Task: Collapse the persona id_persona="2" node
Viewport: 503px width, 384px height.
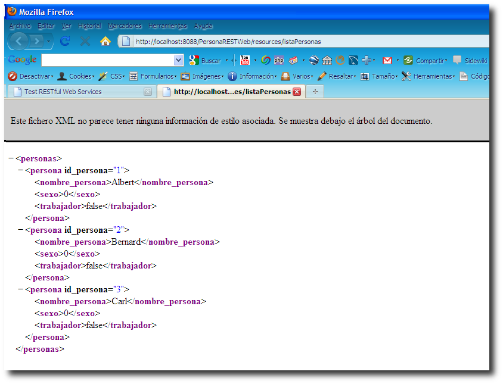Action: (20, 229)
